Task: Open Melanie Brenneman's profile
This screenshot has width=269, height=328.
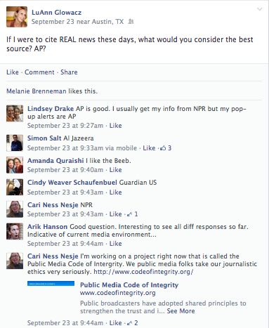Action: point(37,91)
